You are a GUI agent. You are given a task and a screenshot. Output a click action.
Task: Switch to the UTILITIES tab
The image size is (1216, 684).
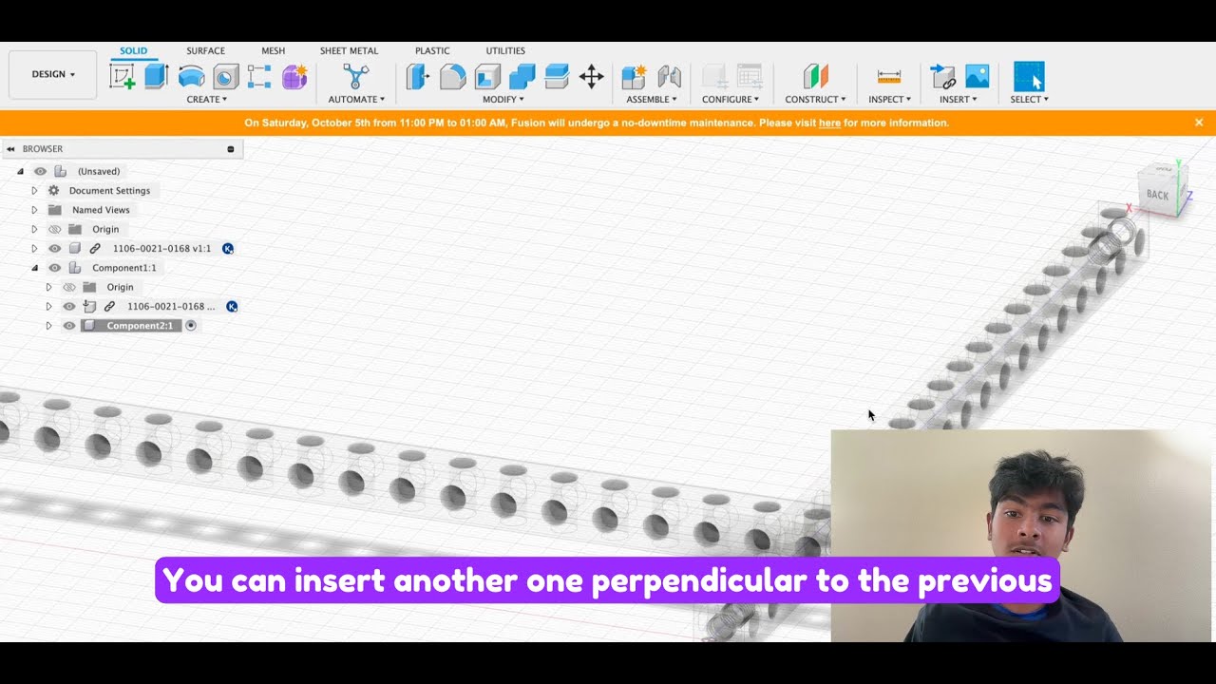coord(505,51)
